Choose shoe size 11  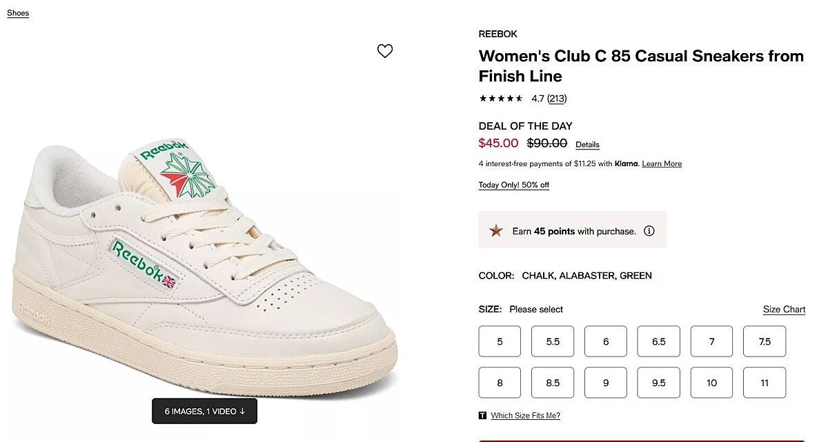(x=765, y=383)
